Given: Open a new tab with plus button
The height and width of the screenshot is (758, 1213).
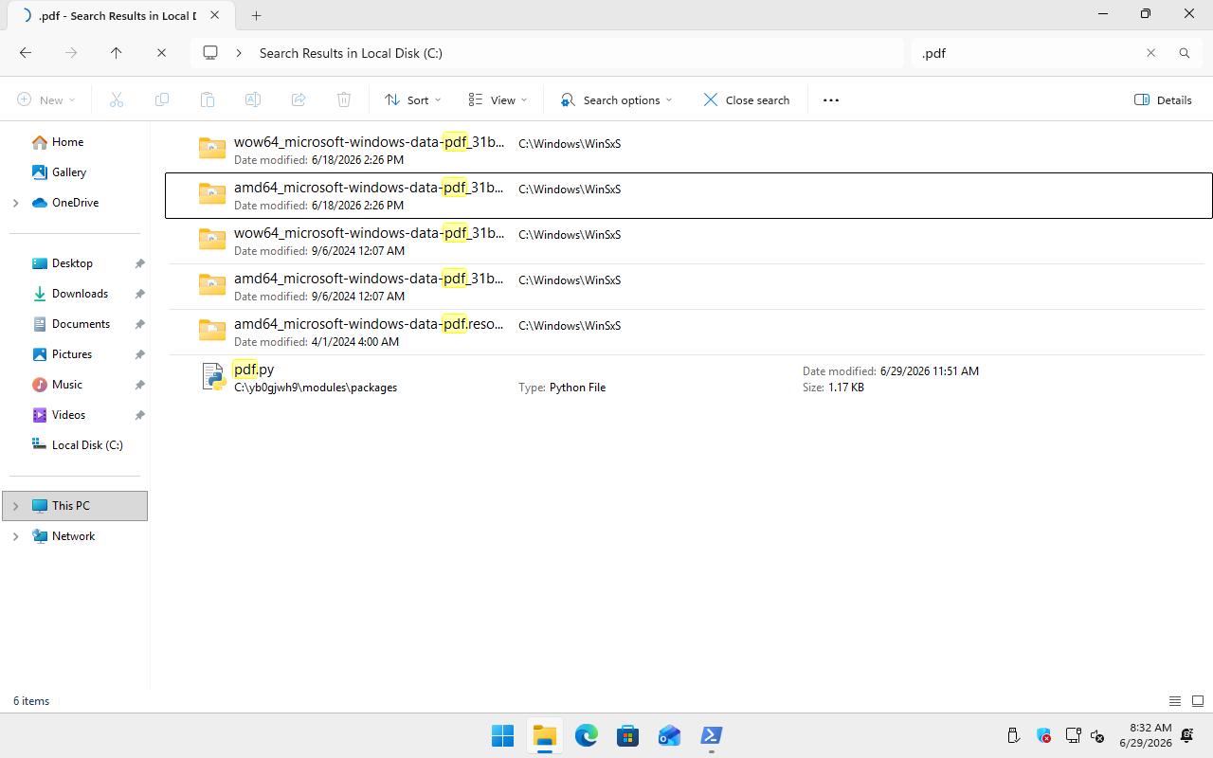Looking at the screenshot, I should pos(256,15).
